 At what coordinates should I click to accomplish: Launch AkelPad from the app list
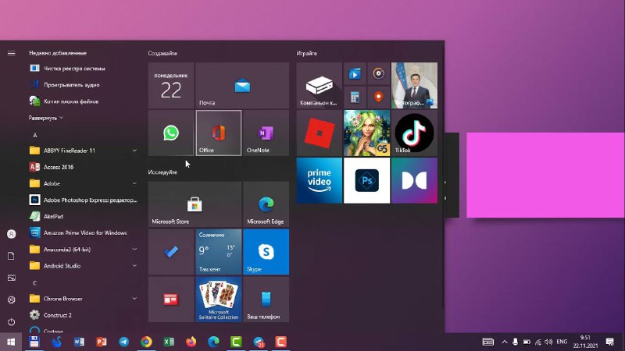pyautogui.click(x=83, y=217)
